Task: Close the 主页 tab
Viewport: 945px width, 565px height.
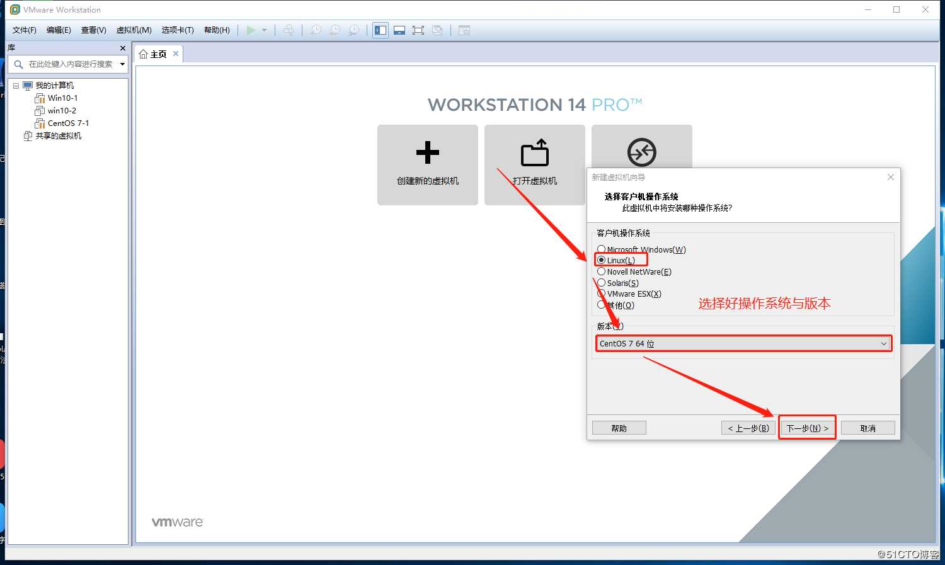Action: (176, 54)
